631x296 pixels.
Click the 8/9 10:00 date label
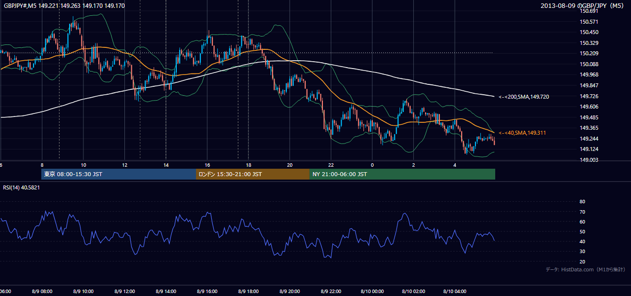[83, 291]
